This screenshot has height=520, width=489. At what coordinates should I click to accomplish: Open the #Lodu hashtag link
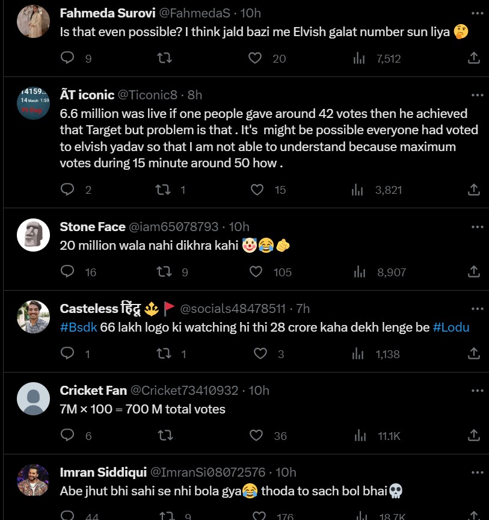click(451, 328)
